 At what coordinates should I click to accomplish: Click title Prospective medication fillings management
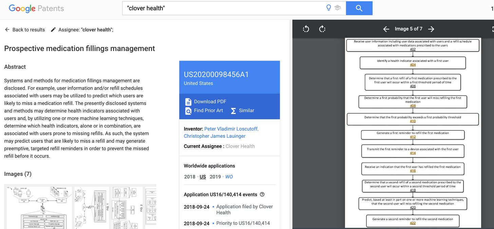pyautogui.click(x=80, y=48)
